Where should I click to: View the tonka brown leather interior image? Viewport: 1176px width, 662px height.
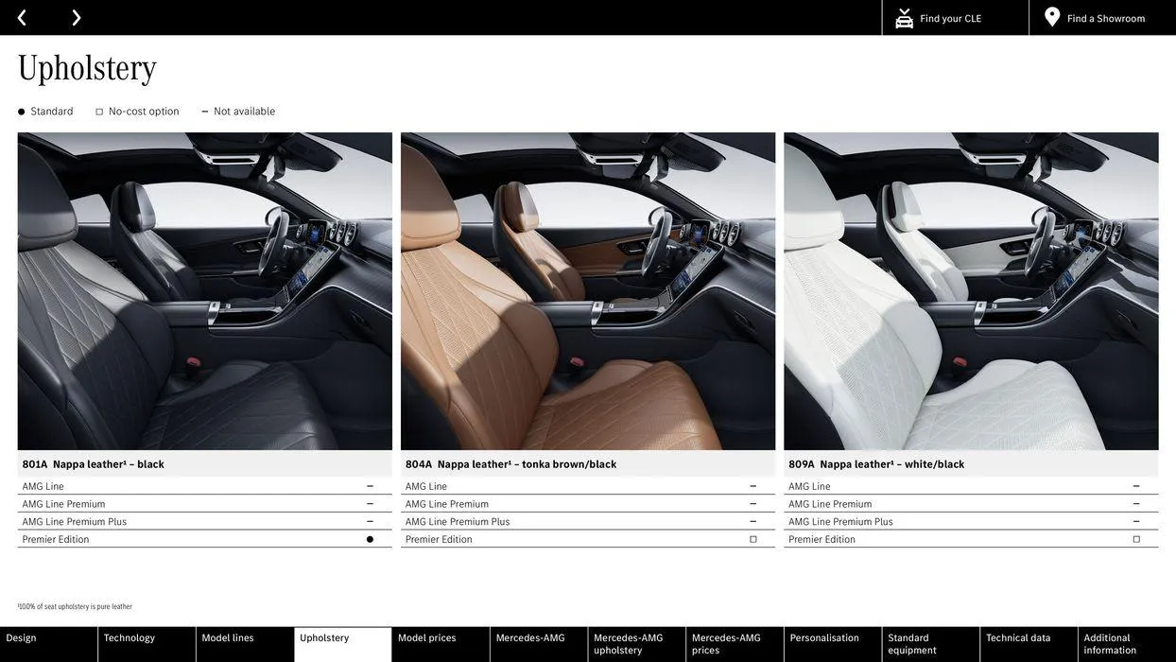(x=588, y=291)
